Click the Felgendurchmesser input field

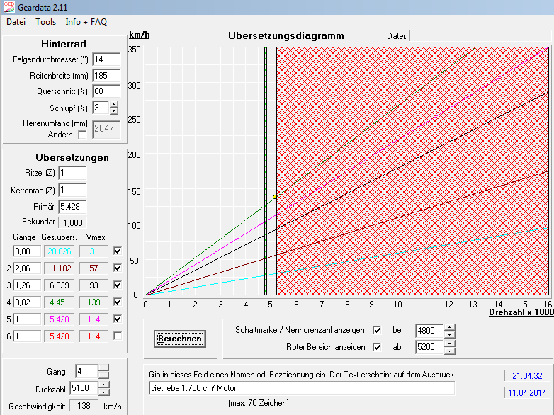(x=106, y=59)
